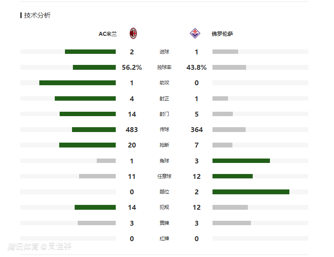334x257 pixels.
Task: Select the 传球 stat label
Action: 164,130
